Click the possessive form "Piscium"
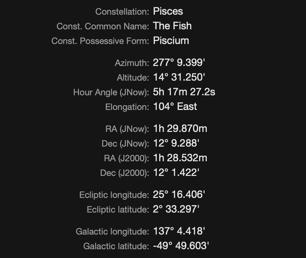Viewport: 306px width, 258px height. tap(171, 41)
